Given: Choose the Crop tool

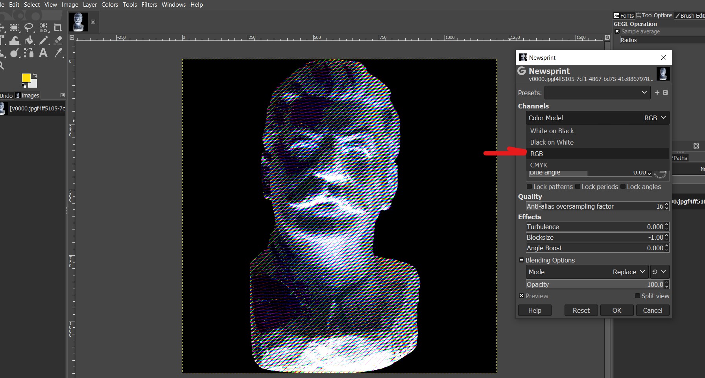Looking at the screenshot, I should 58,28.
